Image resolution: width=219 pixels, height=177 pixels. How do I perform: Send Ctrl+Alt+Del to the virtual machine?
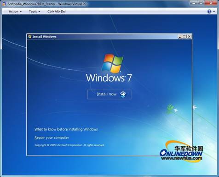point(57,11)
